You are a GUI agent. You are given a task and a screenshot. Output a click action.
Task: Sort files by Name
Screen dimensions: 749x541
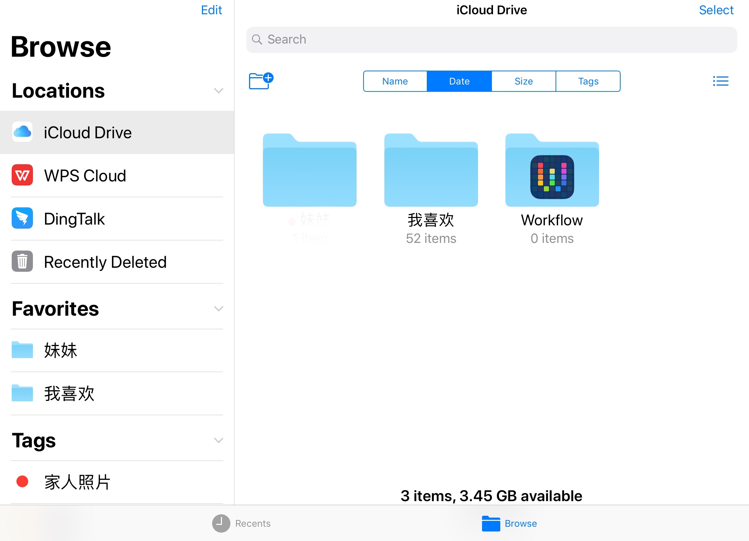click(395, 81)
